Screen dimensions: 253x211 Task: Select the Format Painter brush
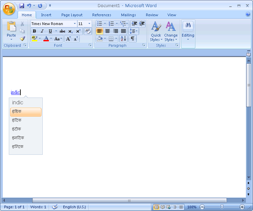pos(22,39)
